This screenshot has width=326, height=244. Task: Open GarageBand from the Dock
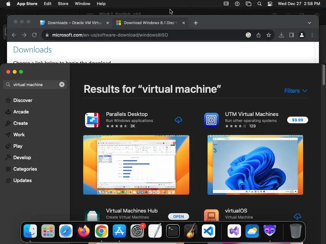pyautogui.click(x=191, y=231)
